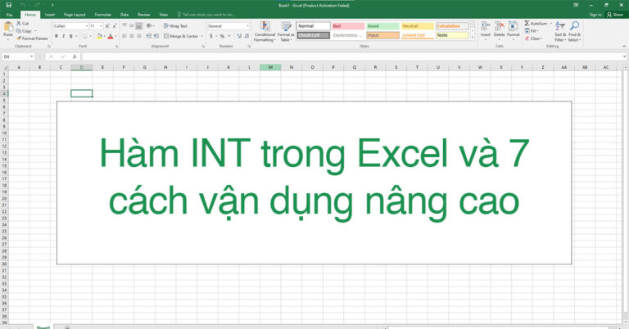Toggle Bold formatting
This screenshot has height=329, width=629.
57,37
